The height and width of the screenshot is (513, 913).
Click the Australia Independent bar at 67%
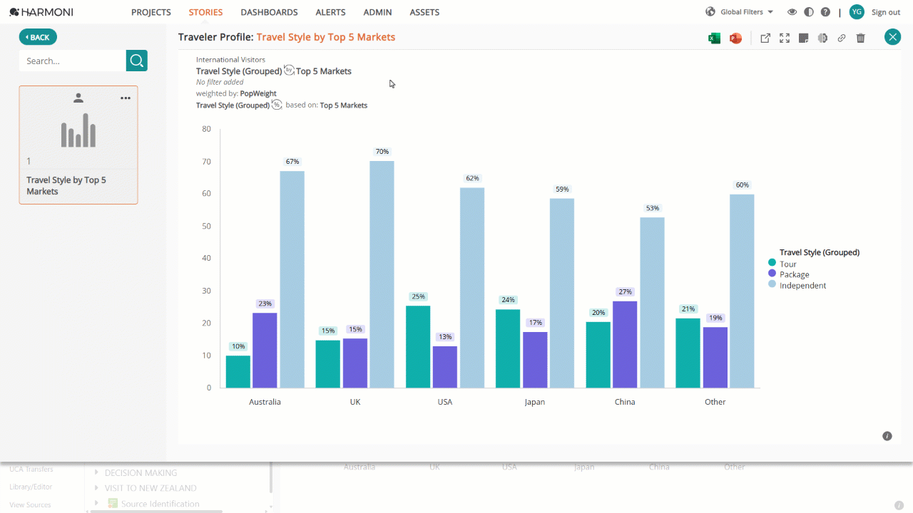coord(292,279)
